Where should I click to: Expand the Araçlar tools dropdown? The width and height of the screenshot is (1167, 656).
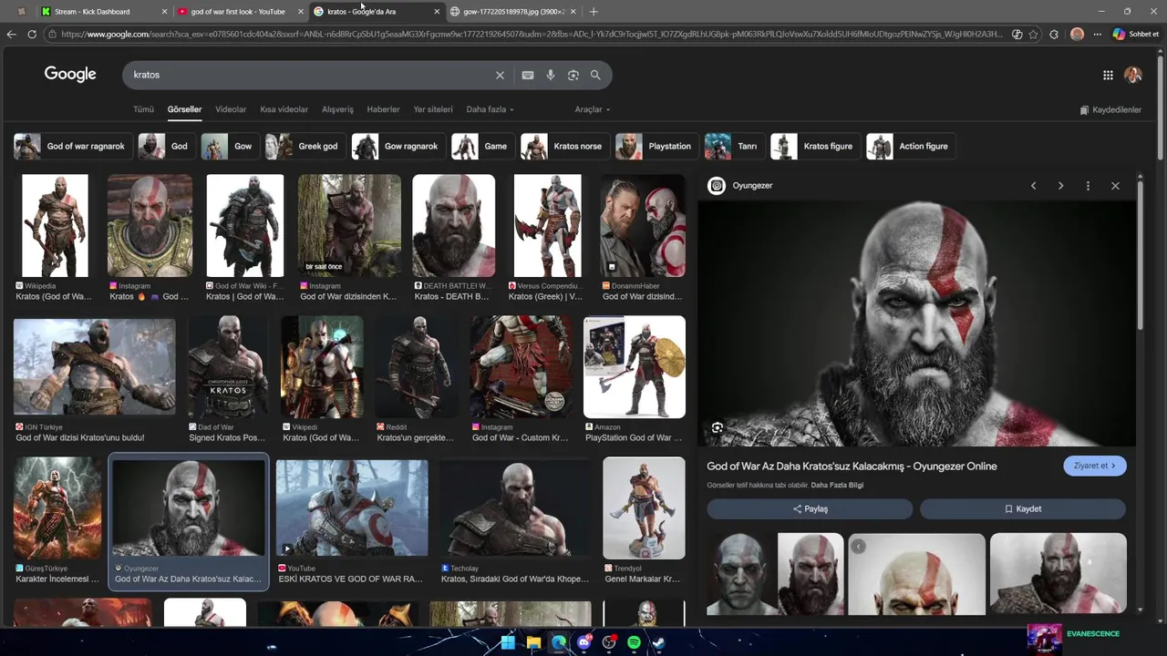point(593,109)
